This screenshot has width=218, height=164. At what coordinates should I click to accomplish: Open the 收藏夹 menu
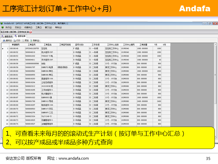tap(28, 27)
